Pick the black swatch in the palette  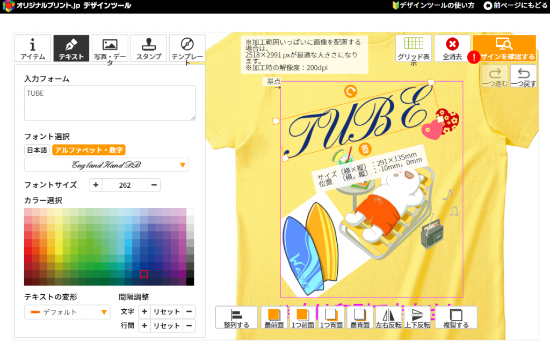click(x=190, y=282)
